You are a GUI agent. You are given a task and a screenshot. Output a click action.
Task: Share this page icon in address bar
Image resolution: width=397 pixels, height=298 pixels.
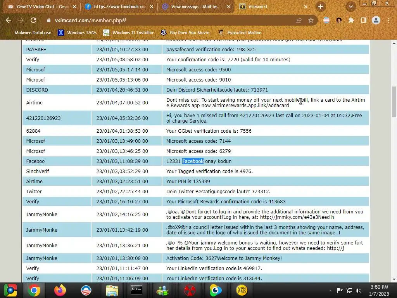click(x=299, y=21)
